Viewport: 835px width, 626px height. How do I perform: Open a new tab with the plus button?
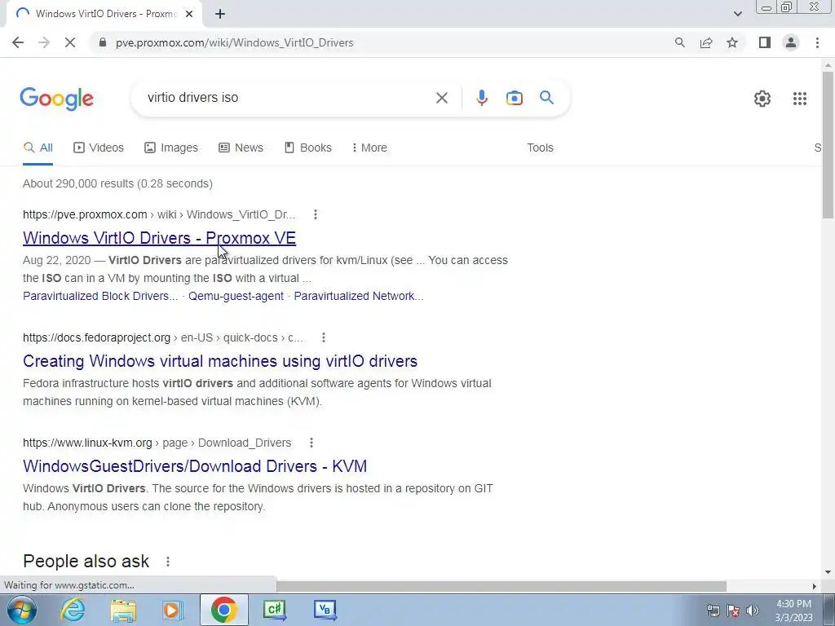click(220, 14)
